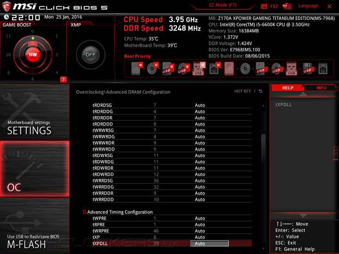339x254 pixels.
Task: Select the UEFI USB CD/DVD boot icon
Action: point(184,69)
